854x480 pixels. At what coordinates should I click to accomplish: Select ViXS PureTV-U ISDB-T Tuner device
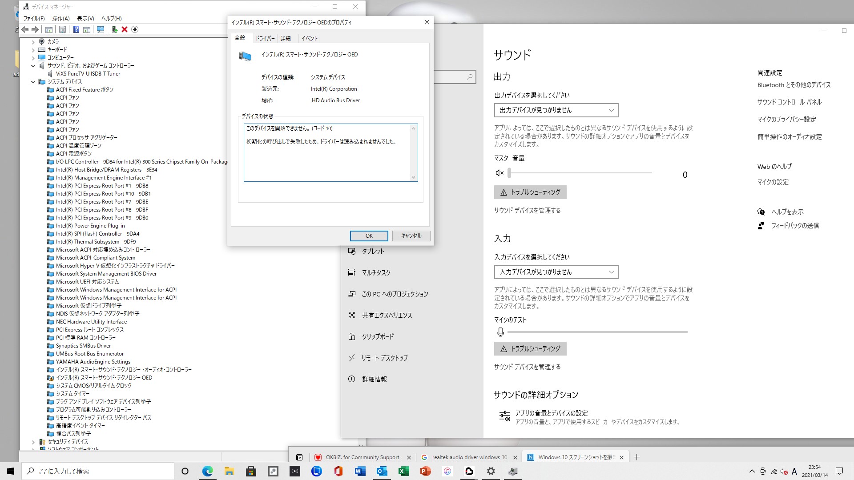pos(88,74)
